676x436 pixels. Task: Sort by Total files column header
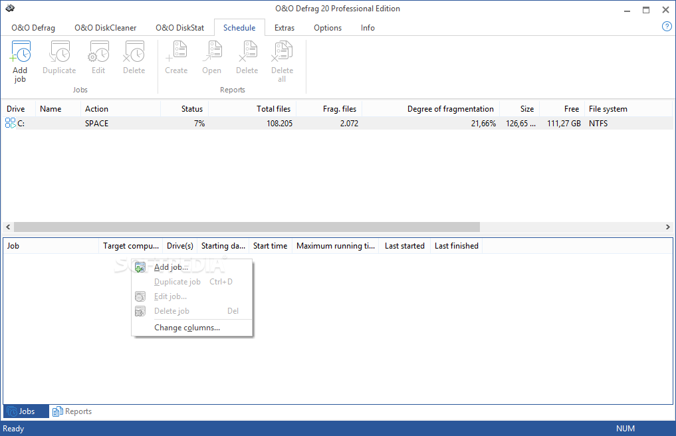[252, 109]
